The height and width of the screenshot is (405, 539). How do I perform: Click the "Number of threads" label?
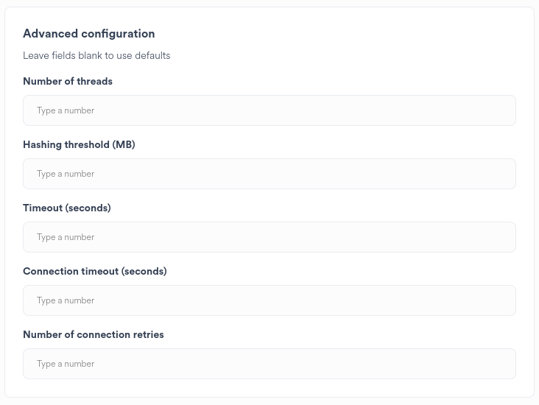[68, 81]
